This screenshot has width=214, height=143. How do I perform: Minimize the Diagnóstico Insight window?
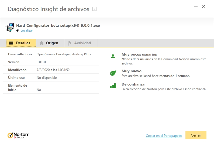(196, 6)
